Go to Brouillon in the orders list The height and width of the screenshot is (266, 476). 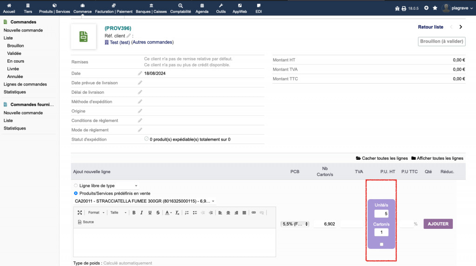[x=15, y=45]
